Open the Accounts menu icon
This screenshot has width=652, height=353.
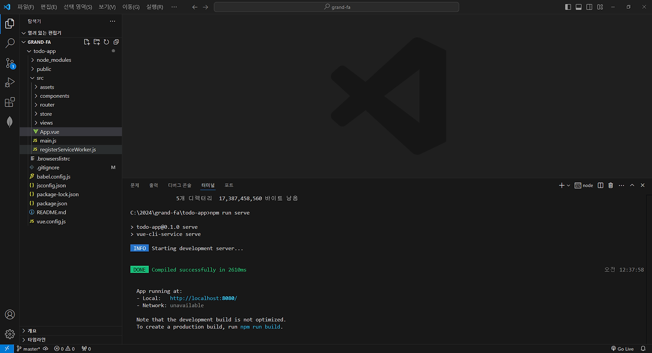(10, 315)
